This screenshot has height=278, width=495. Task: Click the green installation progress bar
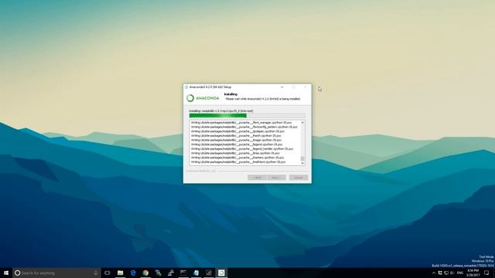(247, 116)
